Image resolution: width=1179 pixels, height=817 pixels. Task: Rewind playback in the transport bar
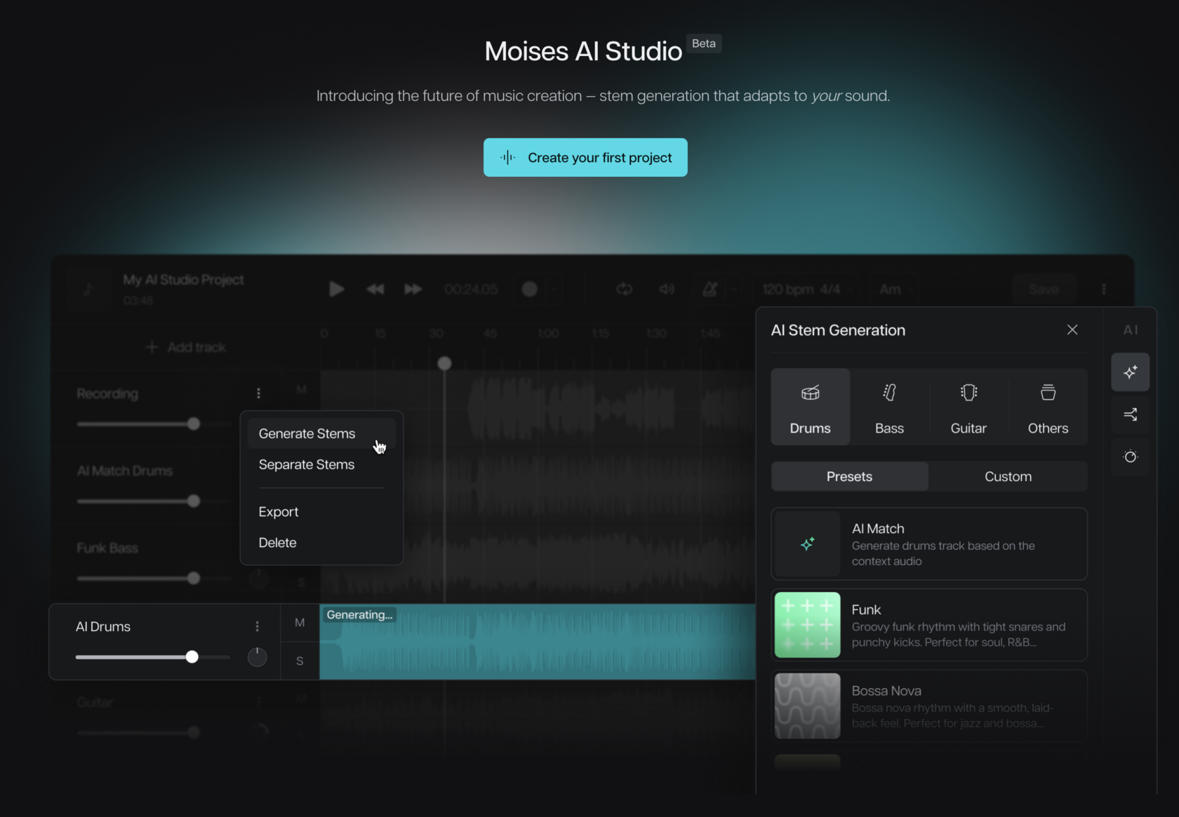point(375,289)
